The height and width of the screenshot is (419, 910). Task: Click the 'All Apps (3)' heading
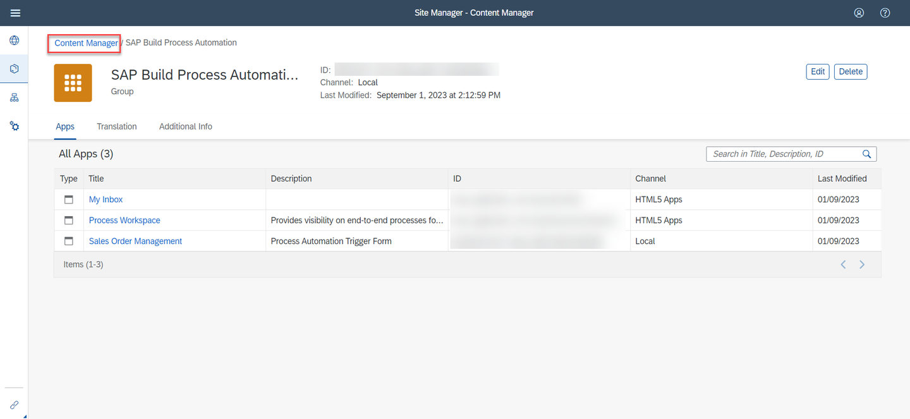pyautogui.click(x=86, y=154)
